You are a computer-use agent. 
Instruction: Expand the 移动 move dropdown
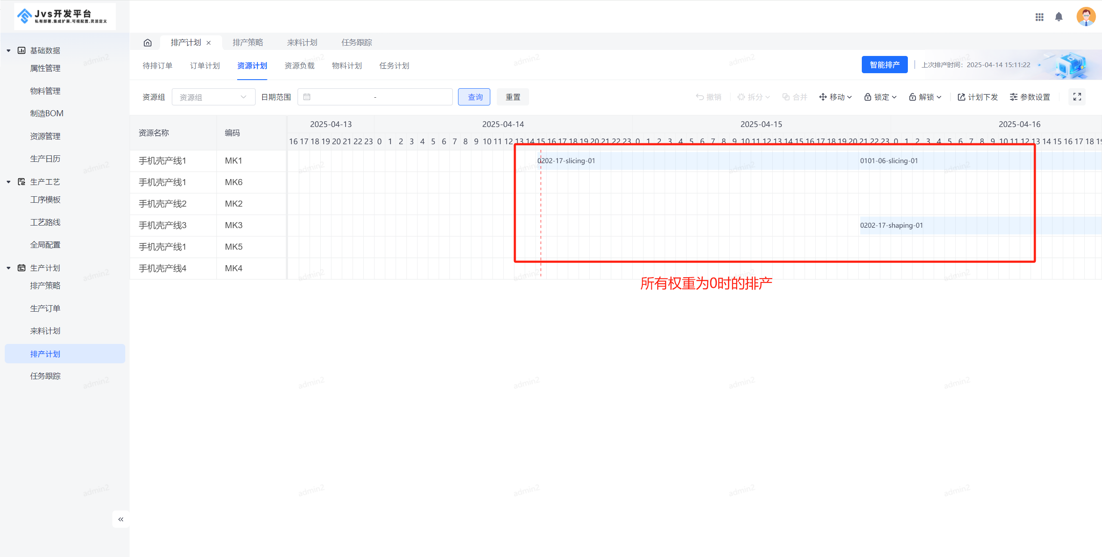(835, 96)
